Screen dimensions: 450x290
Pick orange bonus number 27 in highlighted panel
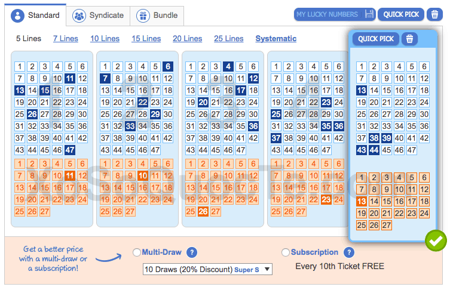387,225
